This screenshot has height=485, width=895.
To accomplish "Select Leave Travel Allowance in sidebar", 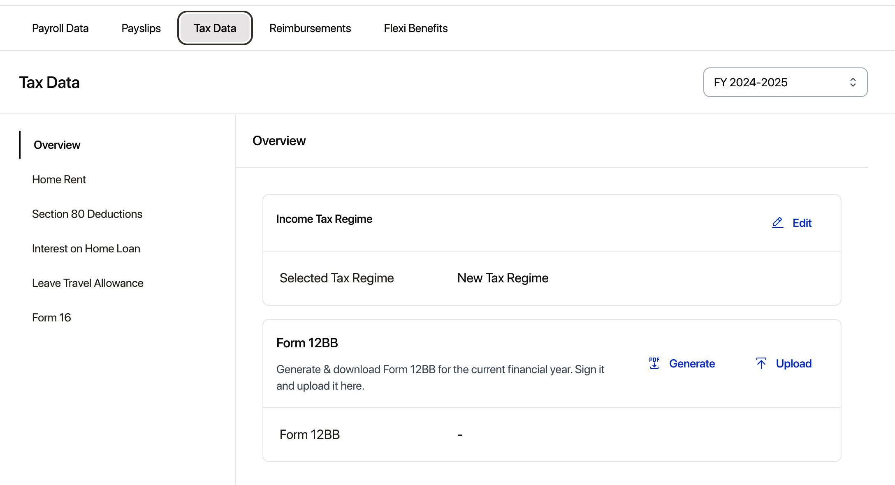I will tap(88, 283).
